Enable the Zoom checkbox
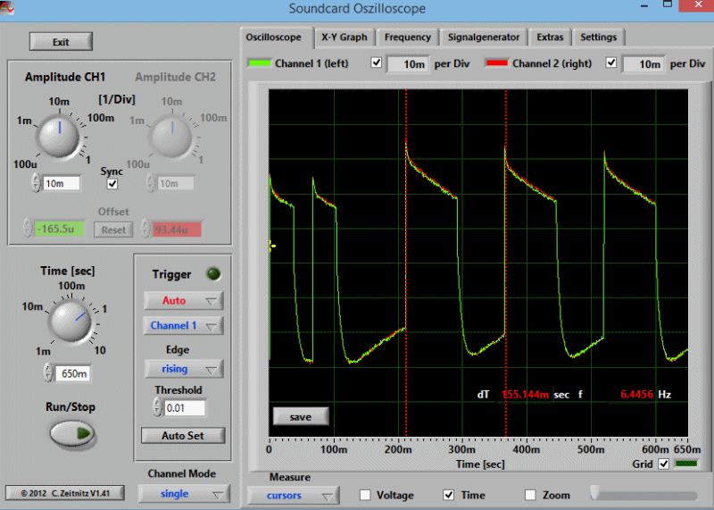 point(530,495)
